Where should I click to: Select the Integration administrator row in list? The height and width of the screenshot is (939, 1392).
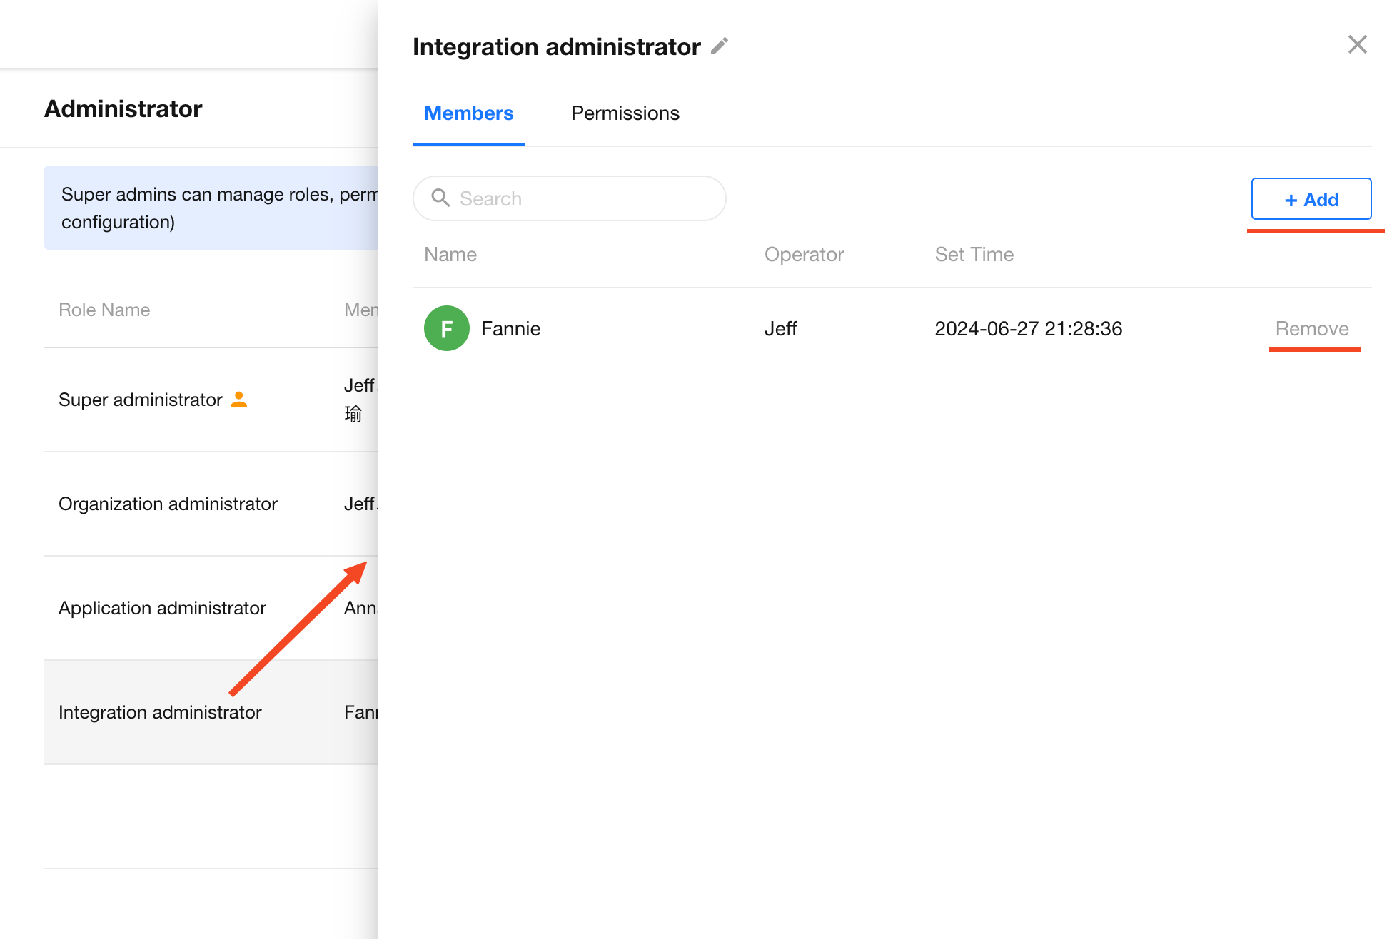(160, 712)
